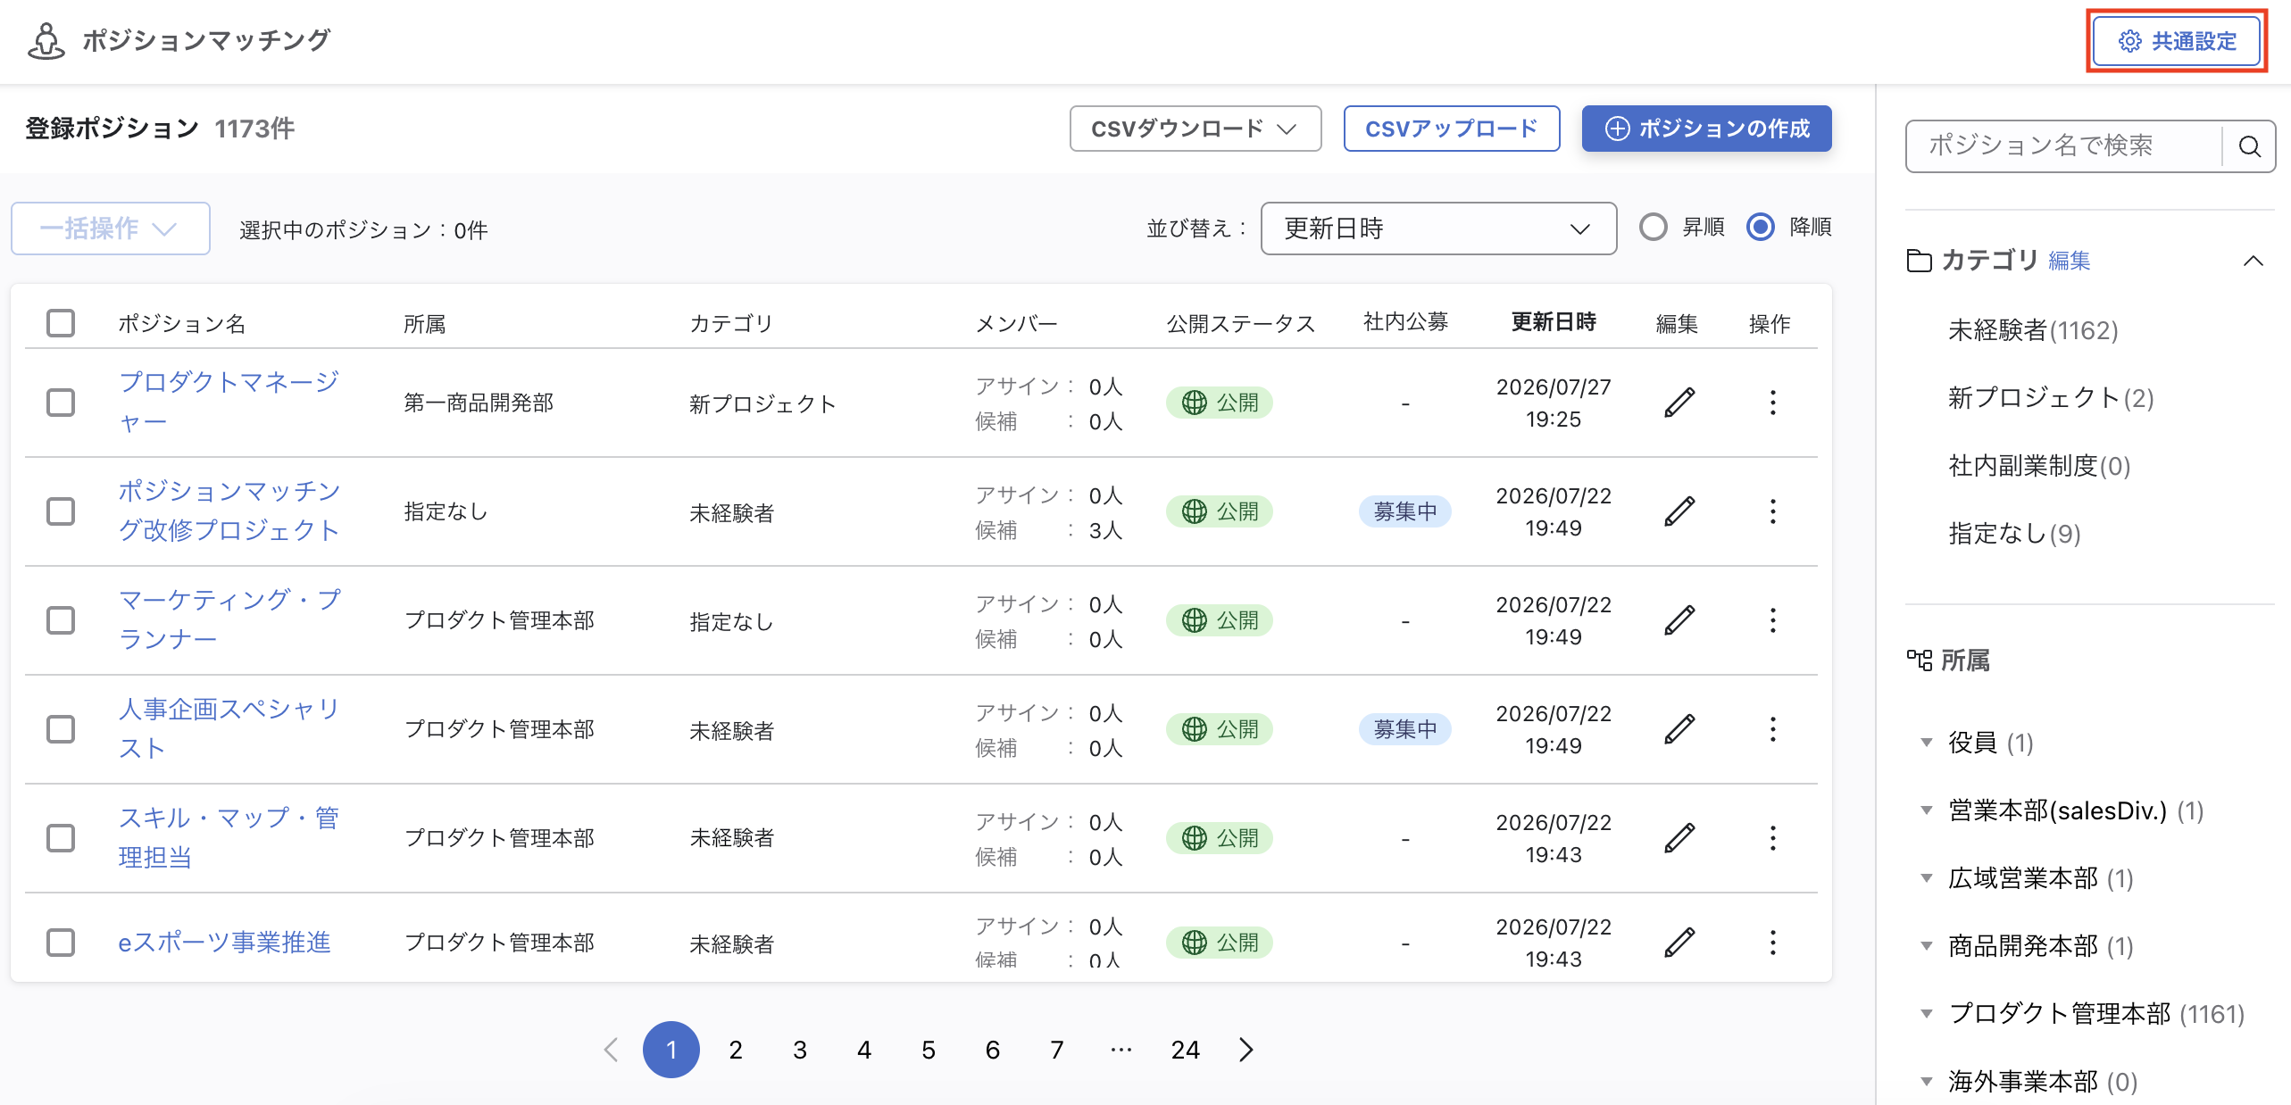Check the ポジションマッチング改修プロジェクト row checkbox
Screen dimensions: 2291x1105
tap(61, 511)
